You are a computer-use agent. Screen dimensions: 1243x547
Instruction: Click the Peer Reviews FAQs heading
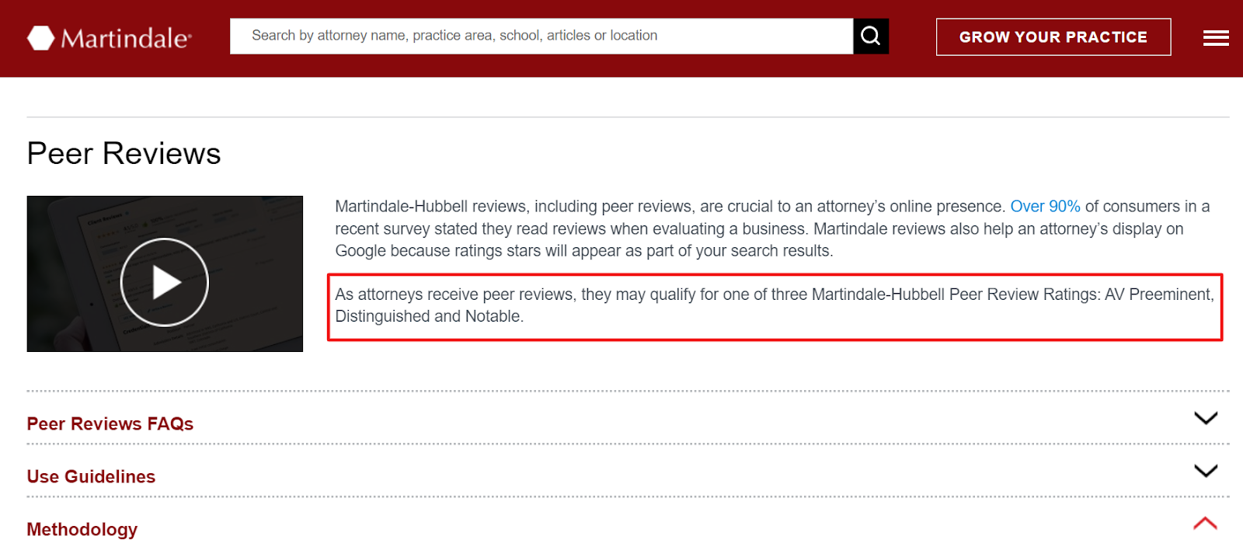tap(110, 423)
